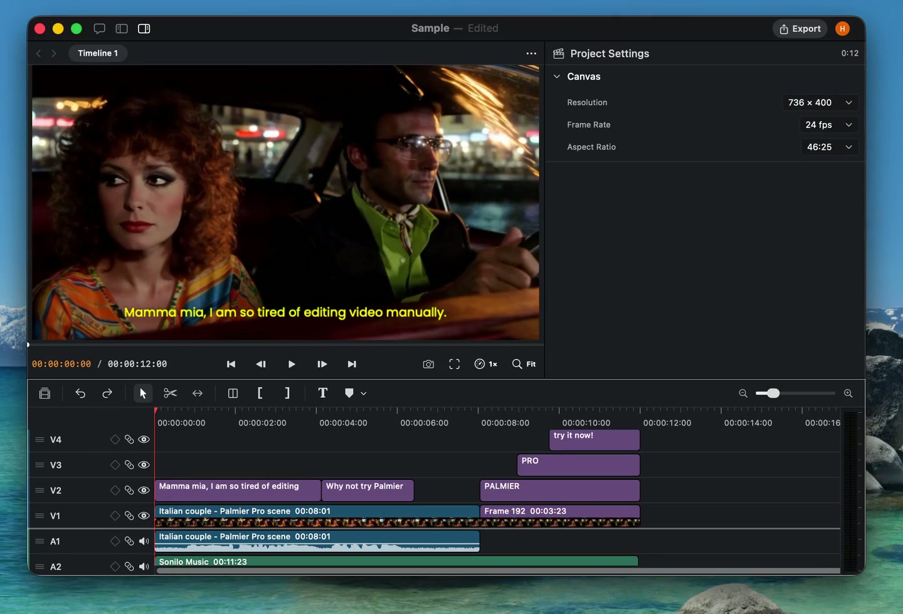Click the timeline zoom slider handle
Image resolution: width=903 pixels, height=614 pixels.
tap(773, 393)
